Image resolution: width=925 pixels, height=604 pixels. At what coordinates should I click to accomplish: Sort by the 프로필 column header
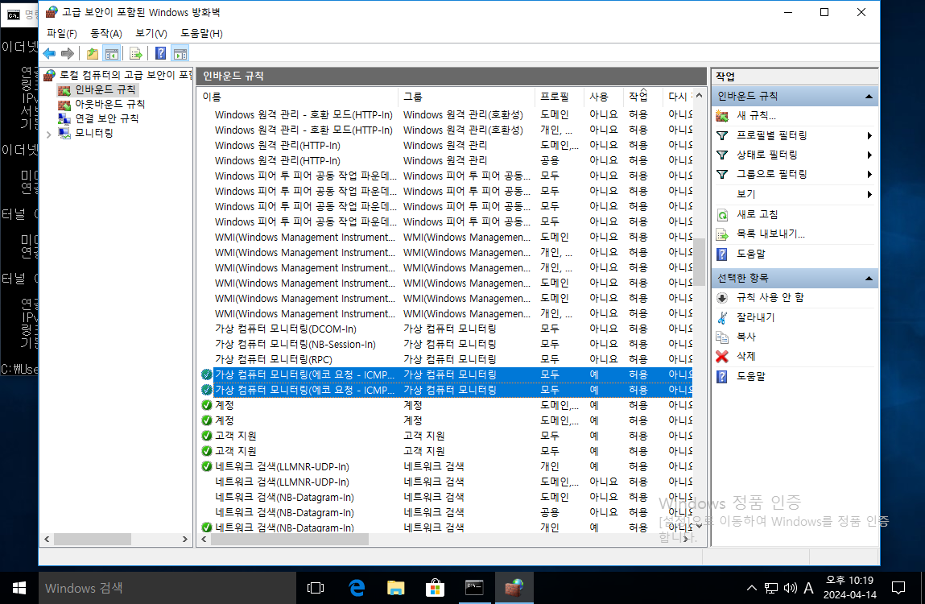point(560,97)
